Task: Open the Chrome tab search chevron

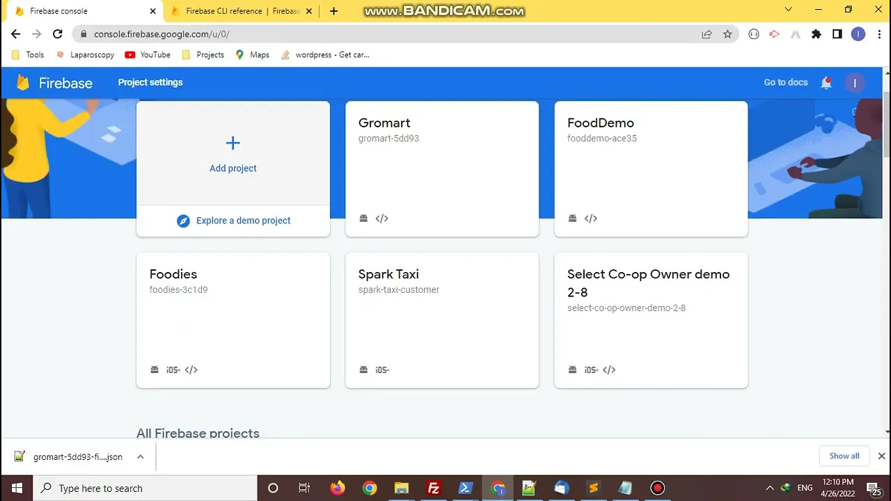Action: [788, 10]
